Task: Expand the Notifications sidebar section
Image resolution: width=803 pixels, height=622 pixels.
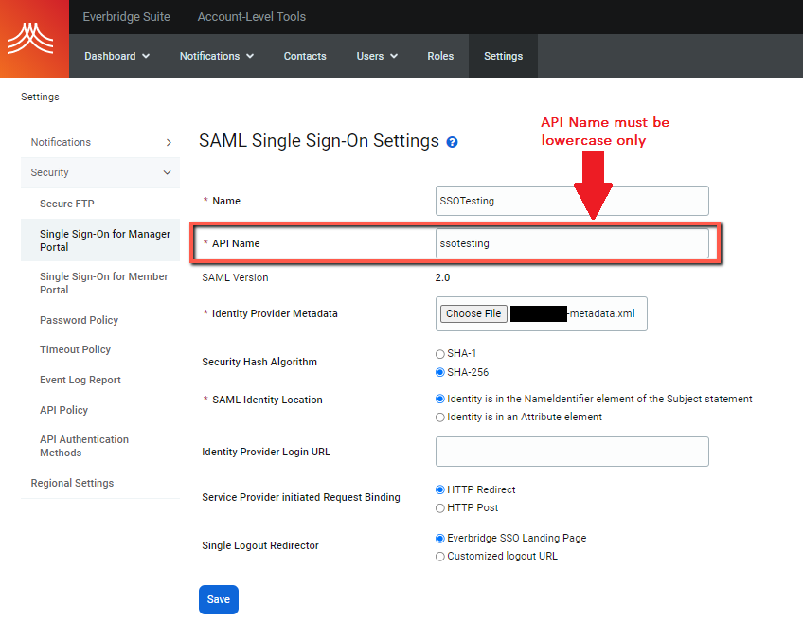Action: [99, 142]
